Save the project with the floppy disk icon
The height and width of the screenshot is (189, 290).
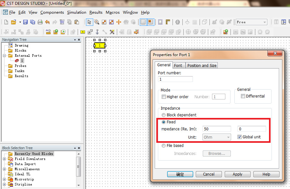[x=25, y=22]
